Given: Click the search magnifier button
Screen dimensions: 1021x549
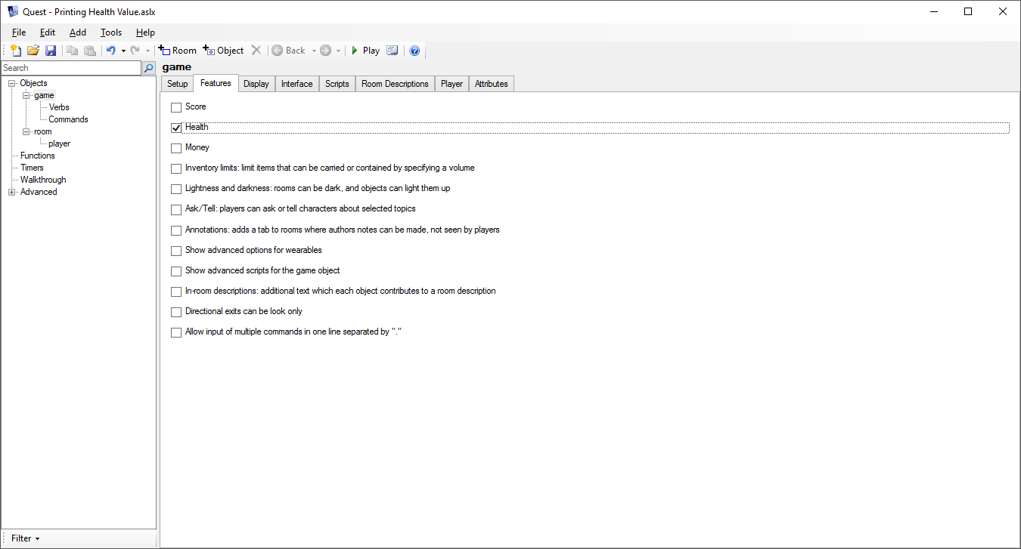Looking at the screenshot, I should point(149,68).
